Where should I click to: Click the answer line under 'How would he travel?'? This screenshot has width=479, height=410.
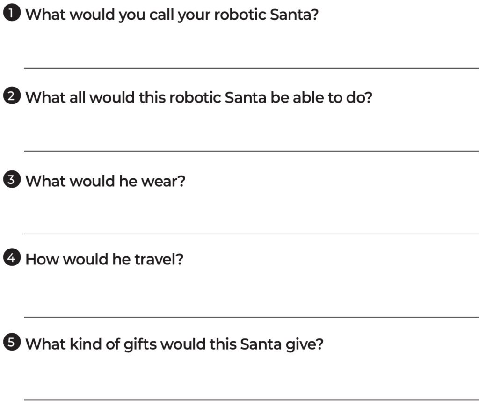[251, 317]
